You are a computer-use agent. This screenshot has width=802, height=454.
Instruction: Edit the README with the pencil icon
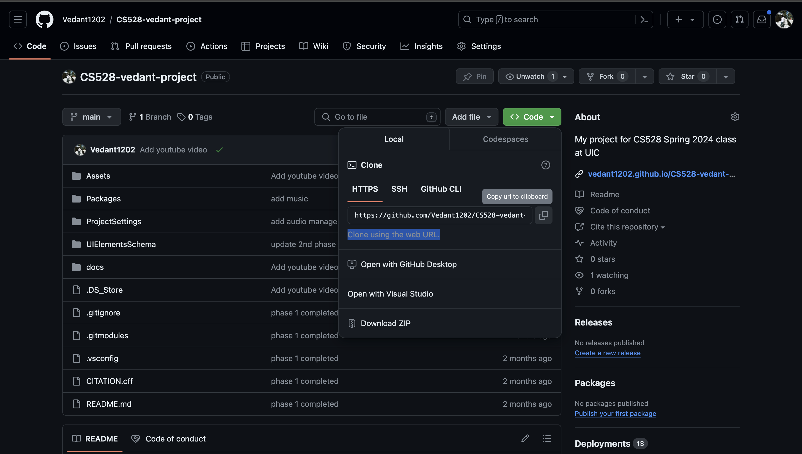(x=525, y=438)
